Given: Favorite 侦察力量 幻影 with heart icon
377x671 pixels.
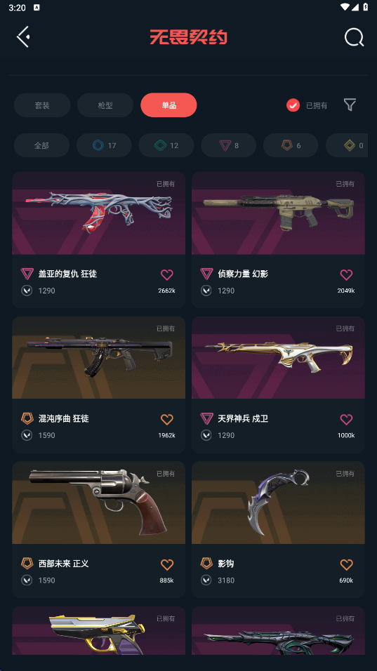Looking at the screenshot, I should pos(346,274).
